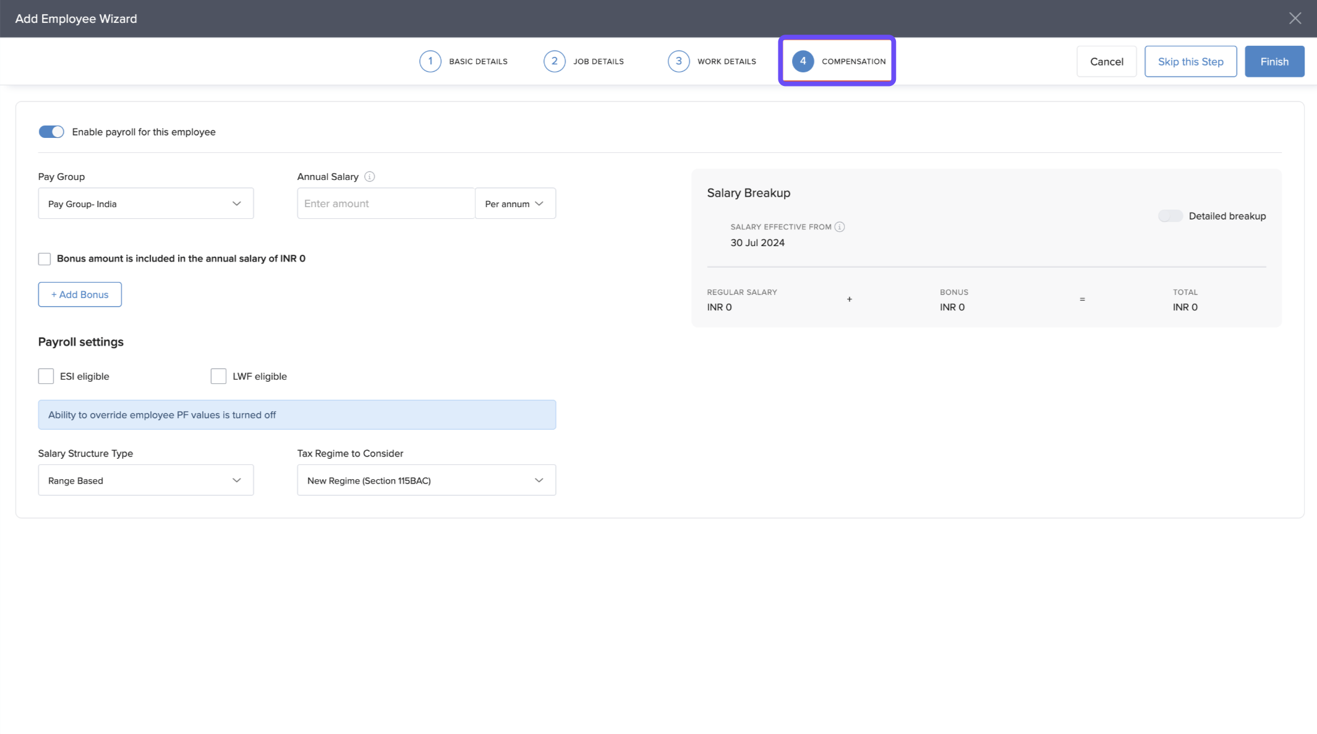Click the step 4 Compensation circle
The width and height of the screenshot is (1317, 734).
click(x=803, y=61)
